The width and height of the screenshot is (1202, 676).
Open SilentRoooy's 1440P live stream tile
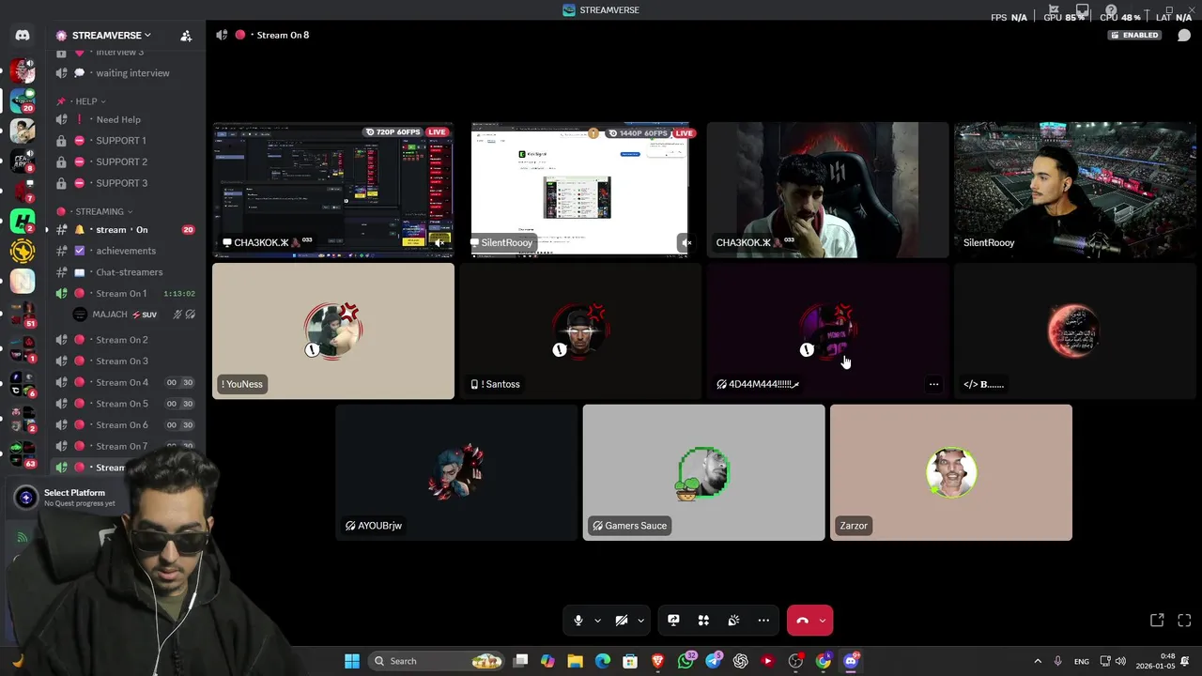(x=580, y=190)
